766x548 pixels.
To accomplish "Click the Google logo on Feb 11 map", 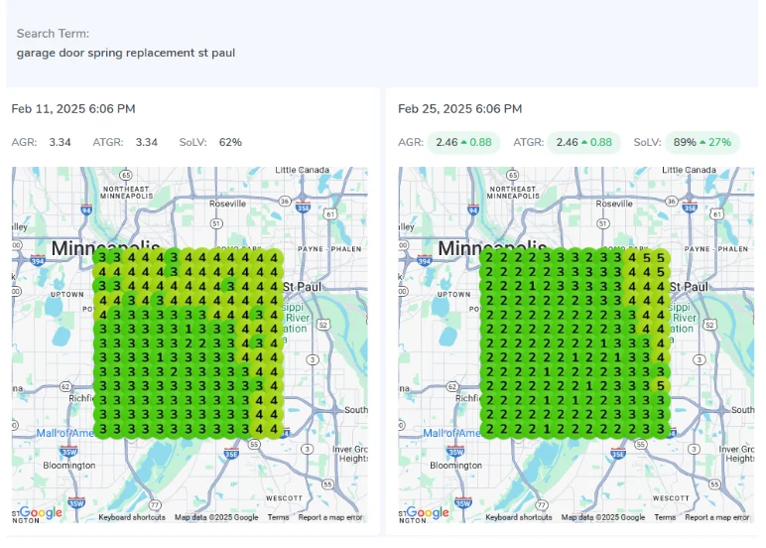I will 41,512.
